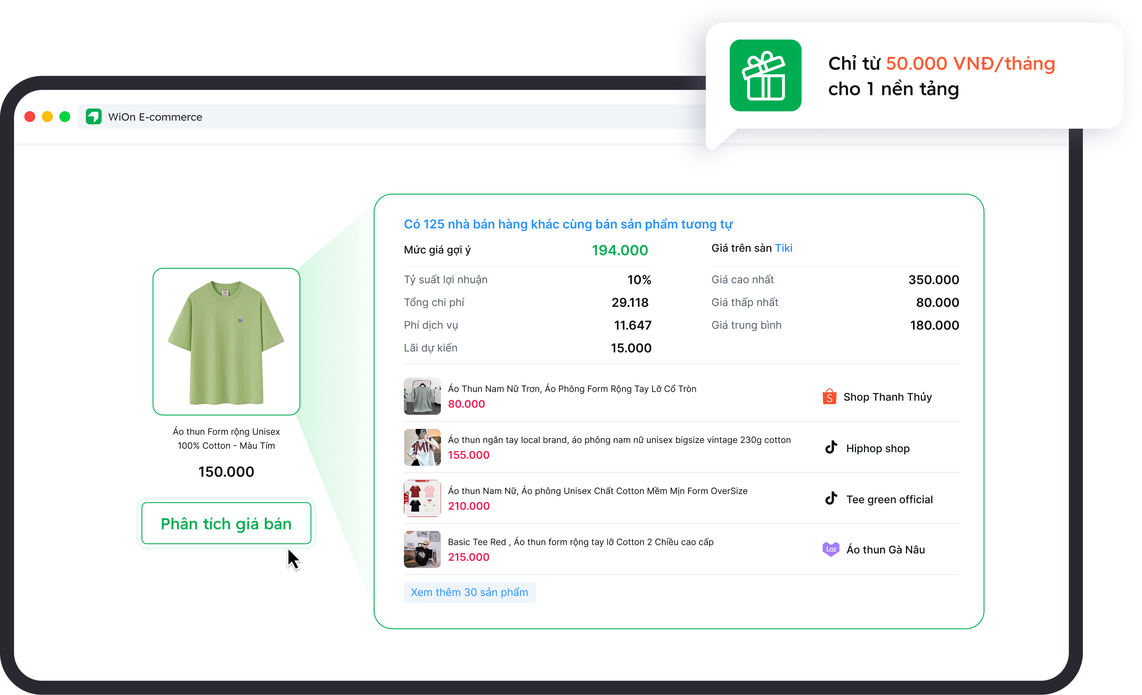Click the WiOn E-commerce logo icon
This screenshot has height=695, width=1142.
click(x=94, y=117)
